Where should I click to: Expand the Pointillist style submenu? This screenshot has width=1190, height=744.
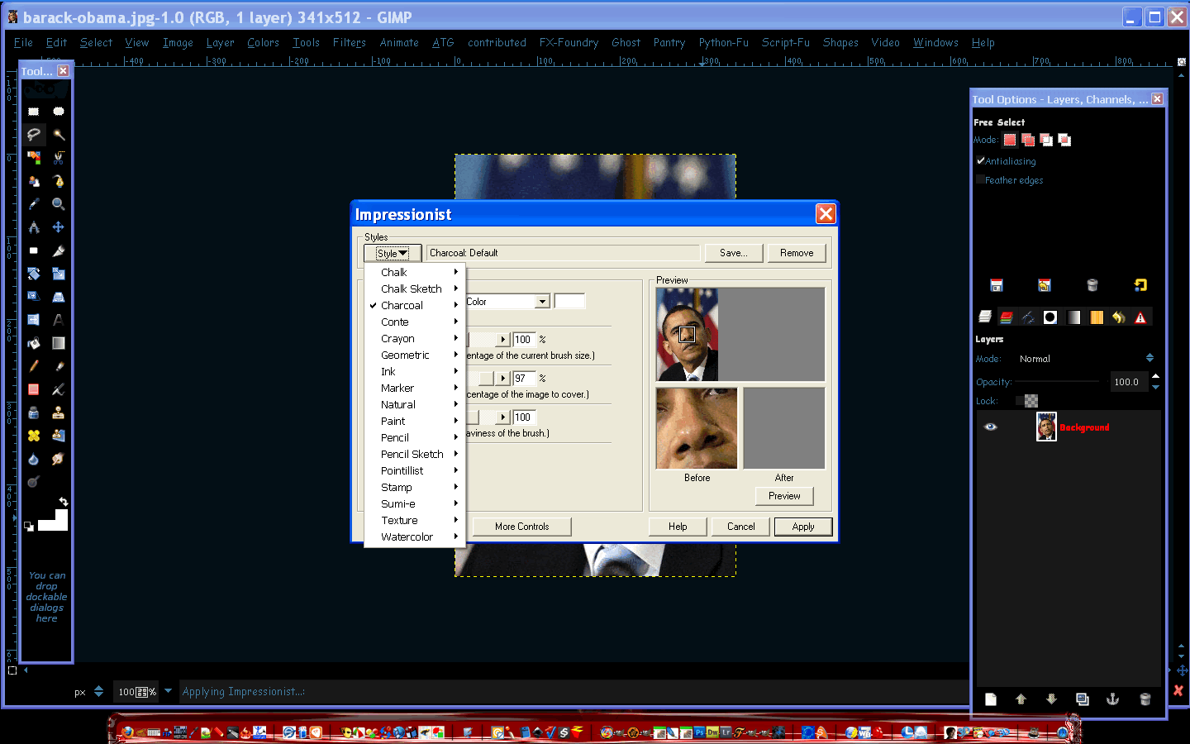pyautogui.click(x=415, y=470)
